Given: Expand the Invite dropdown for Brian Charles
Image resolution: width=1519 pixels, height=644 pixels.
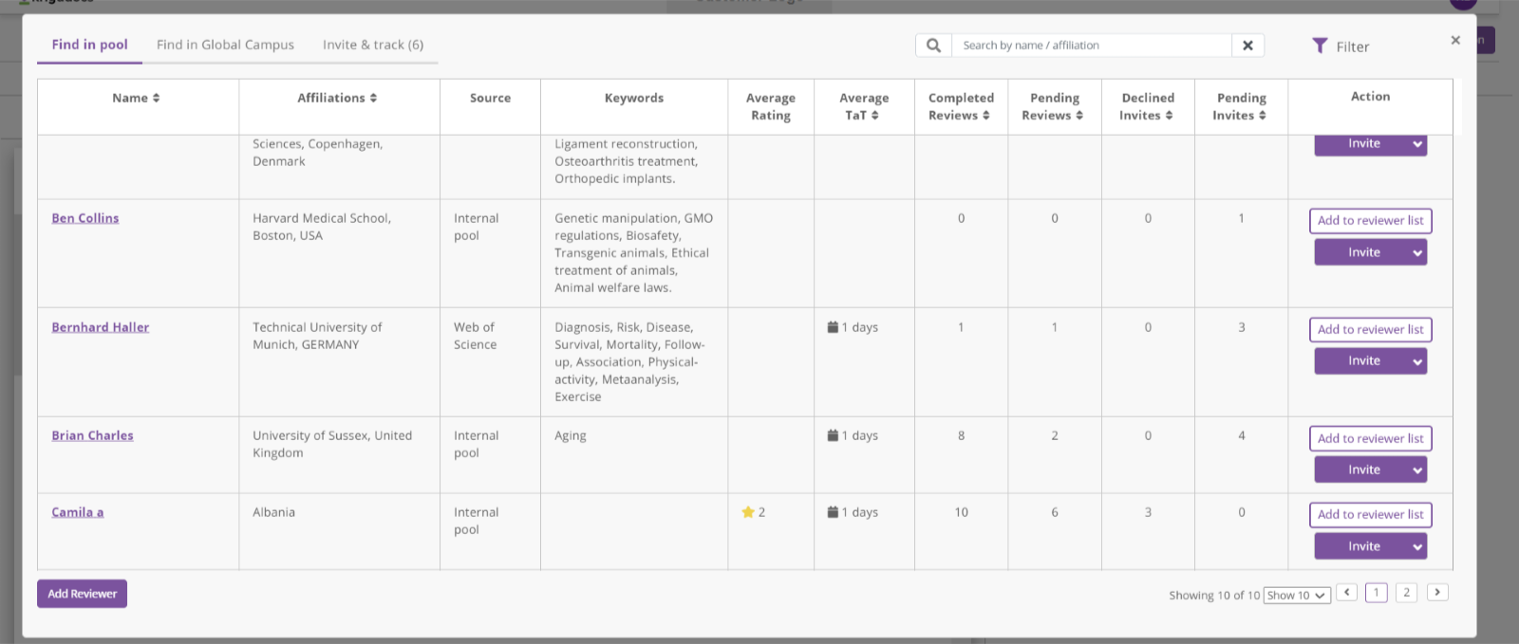Looking at the screenshot, I should point(1417,469).
